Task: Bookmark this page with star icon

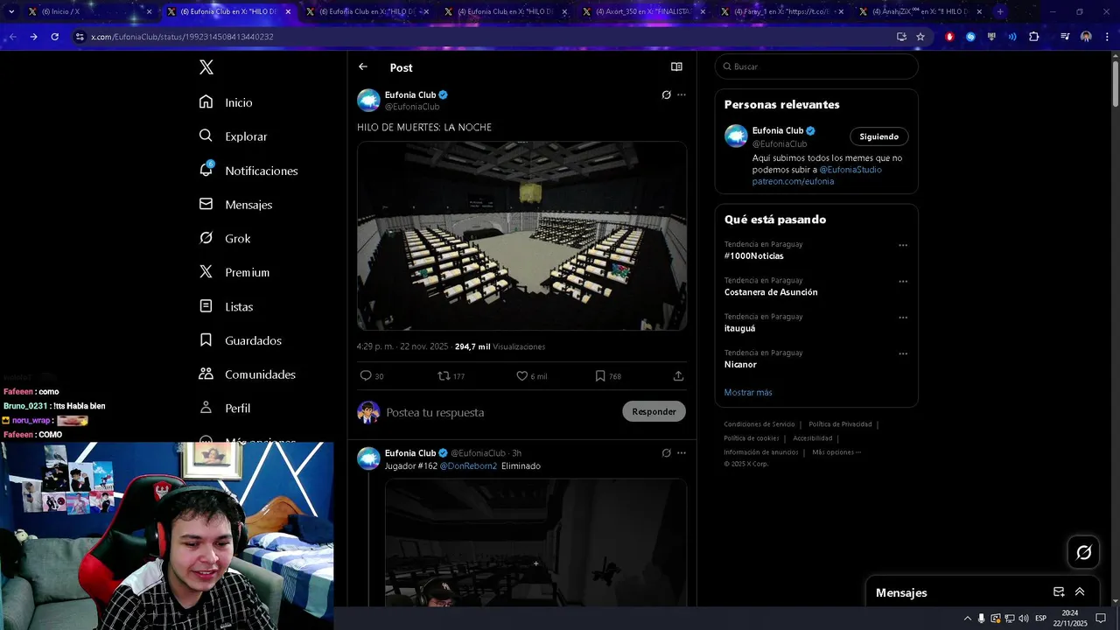Action: [x=920, y=37]
